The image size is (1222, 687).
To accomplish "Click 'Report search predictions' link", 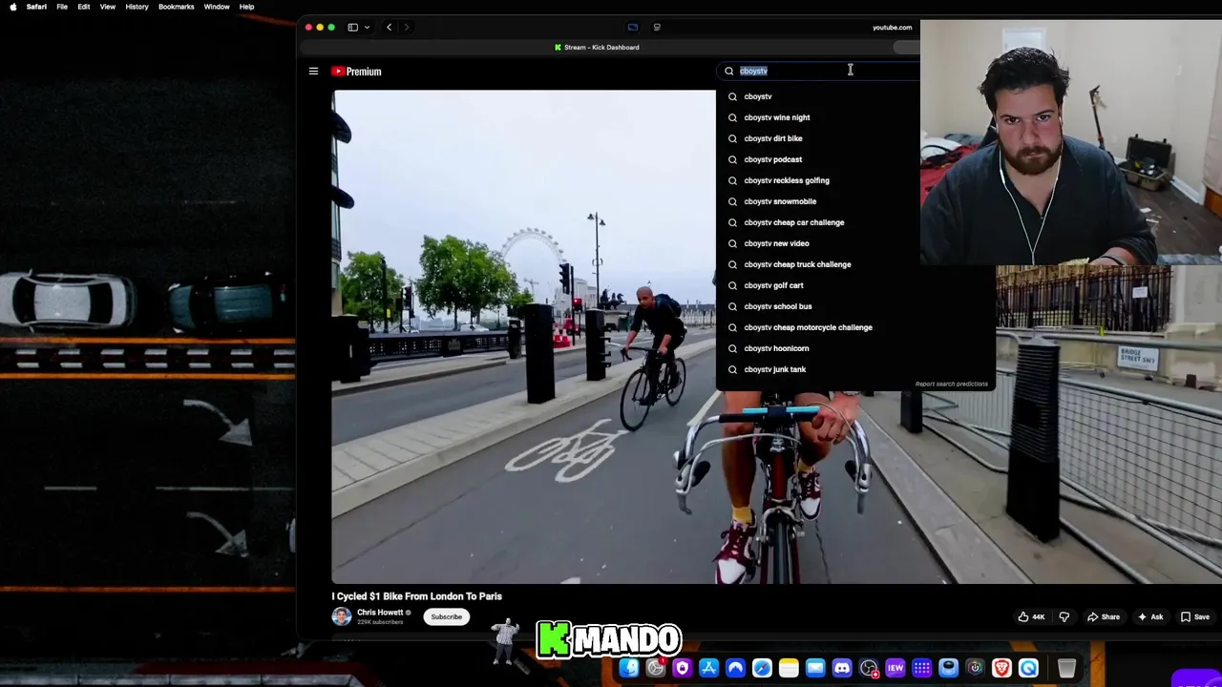I will tap(951, 384).
